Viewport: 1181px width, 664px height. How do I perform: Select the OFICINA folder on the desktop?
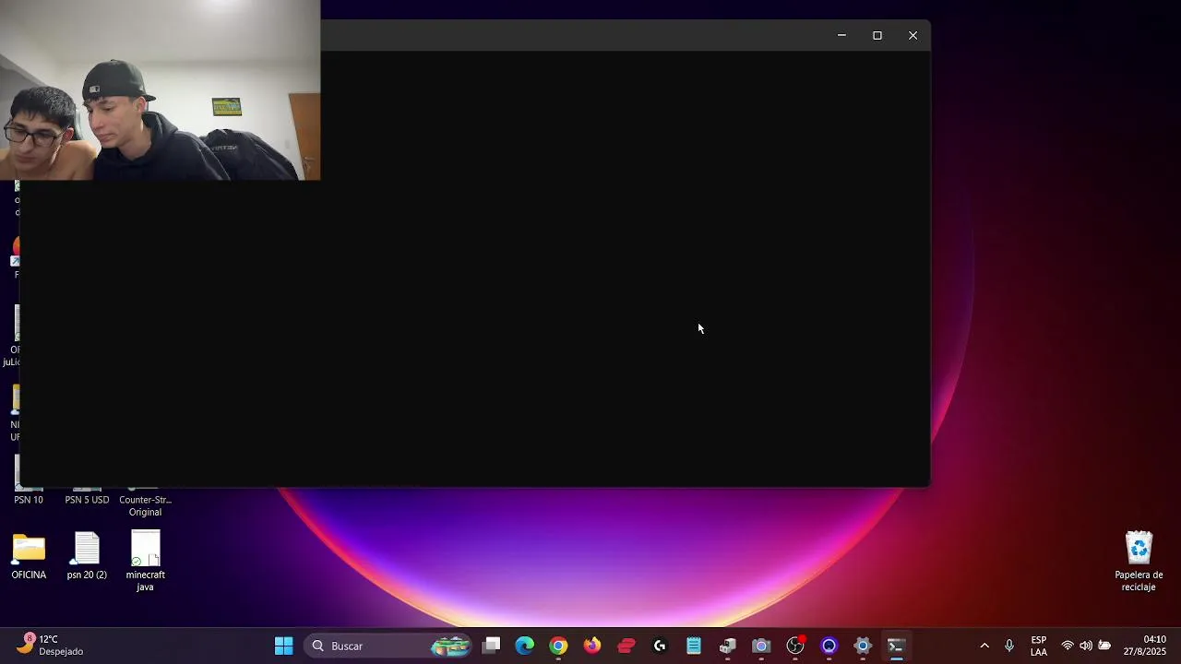29,556
